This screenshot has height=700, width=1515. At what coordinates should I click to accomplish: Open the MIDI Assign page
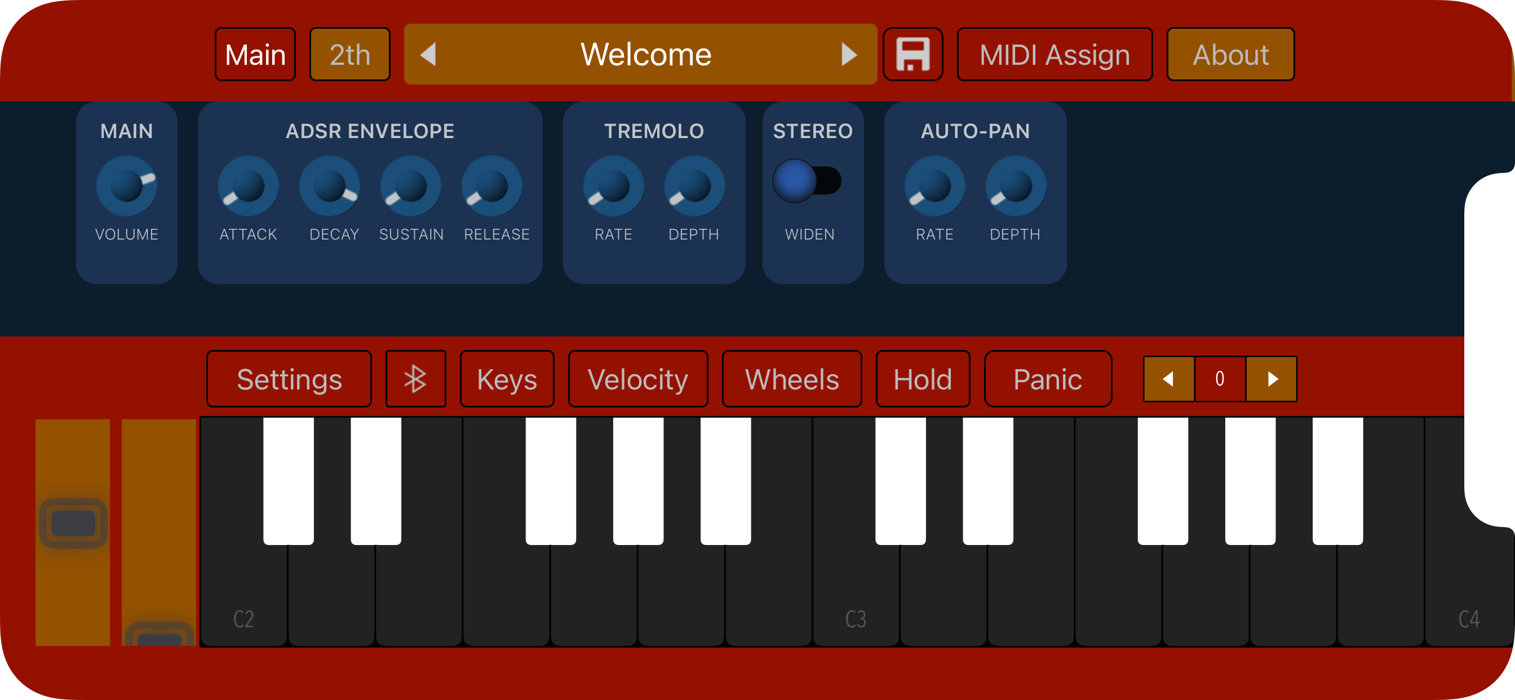[1054, 54]
